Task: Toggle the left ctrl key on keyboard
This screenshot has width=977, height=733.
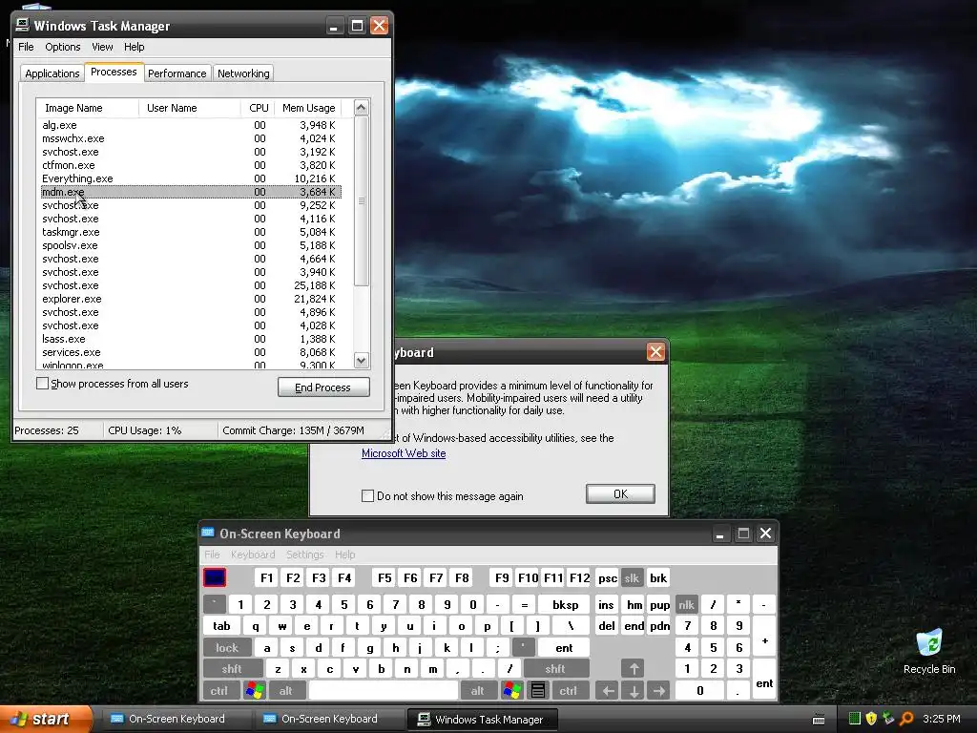Action: click(x=219, y=690)
